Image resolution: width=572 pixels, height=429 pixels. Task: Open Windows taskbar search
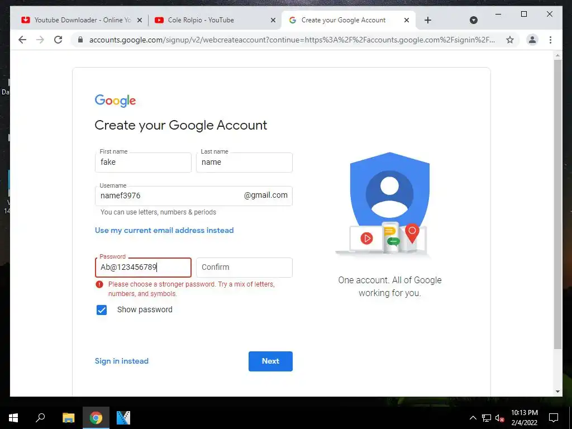click(40, 418)
